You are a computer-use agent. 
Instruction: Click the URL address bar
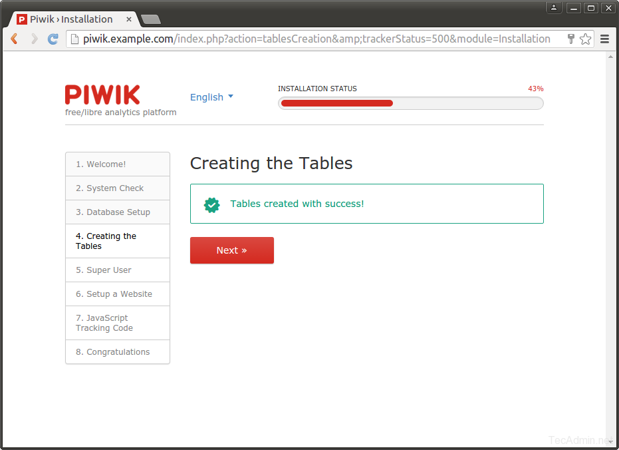(x=316, y=39)
